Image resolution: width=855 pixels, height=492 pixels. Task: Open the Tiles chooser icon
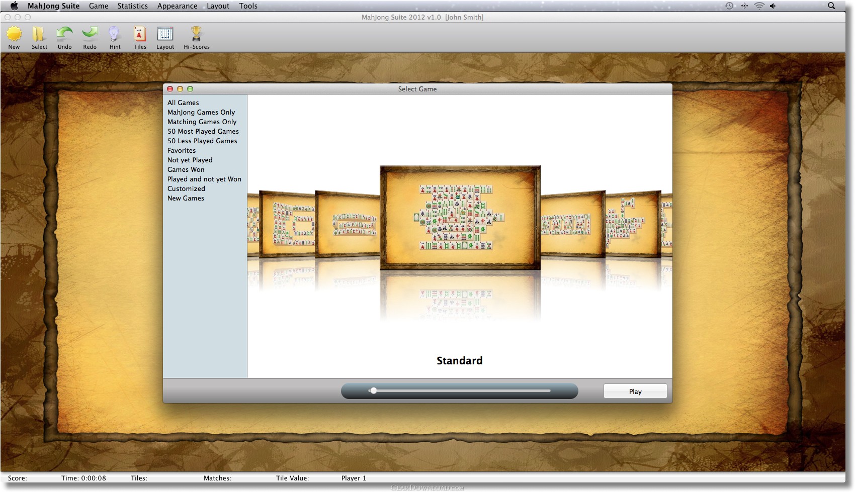point(140,38)
